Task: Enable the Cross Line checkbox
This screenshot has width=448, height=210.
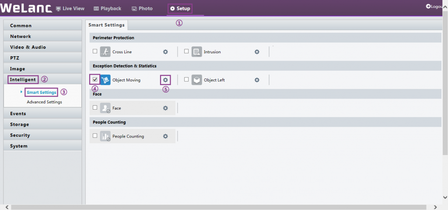Action: click(95, 51)
